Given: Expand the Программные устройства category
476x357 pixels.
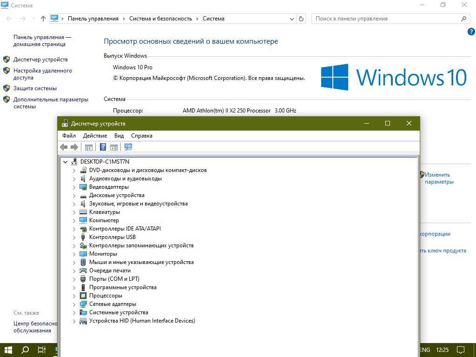Looking at the screenshot, I should [74, 287].
